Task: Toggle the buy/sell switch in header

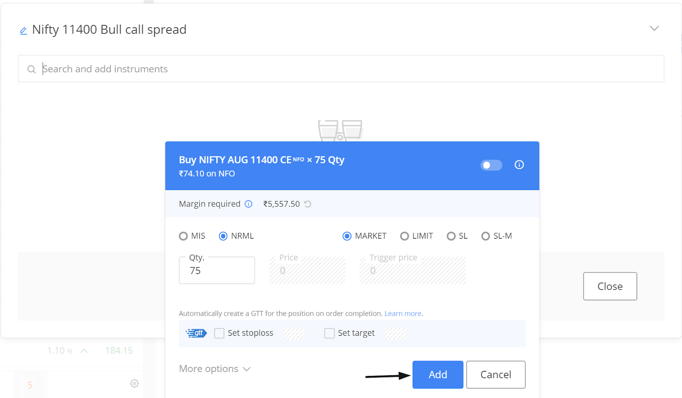Action: [x=491, y=165]
